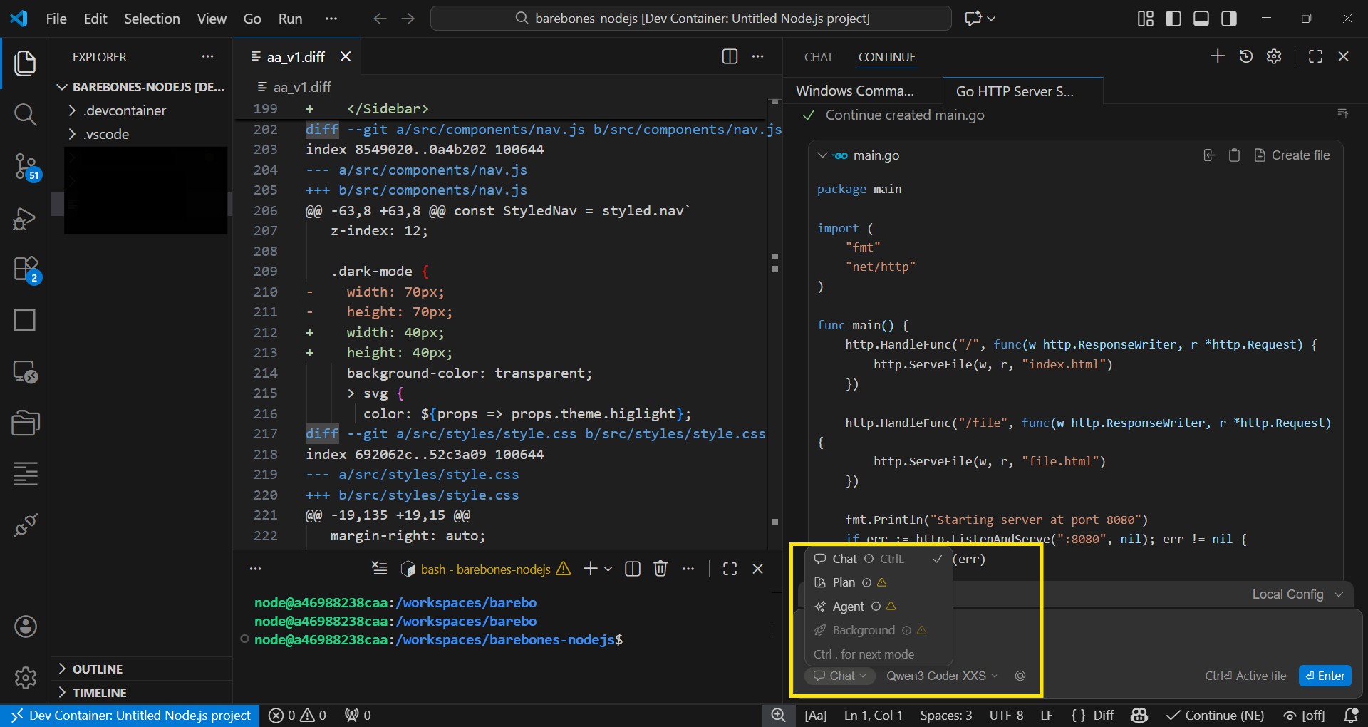Open the Local Config dropdown
Viewport: 1368px width, 727px height.
(x=1297, y=594)
